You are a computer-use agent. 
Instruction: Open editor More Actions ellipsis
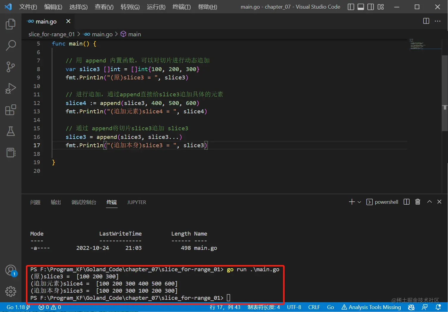(x=438, y=21)
